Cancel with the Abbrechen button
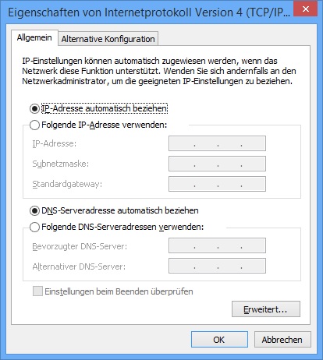Image resolution: width=323 pixels, height=360 pixels. pyautogui.click(x=282, y=340)
